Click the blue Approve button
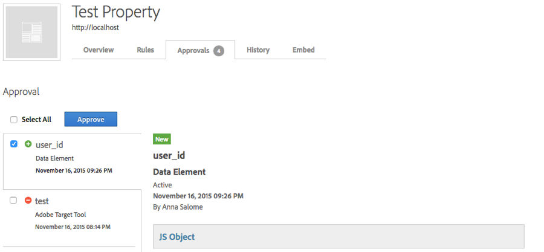The width and height of the screenshot is (544, 252). pos(91,119)
